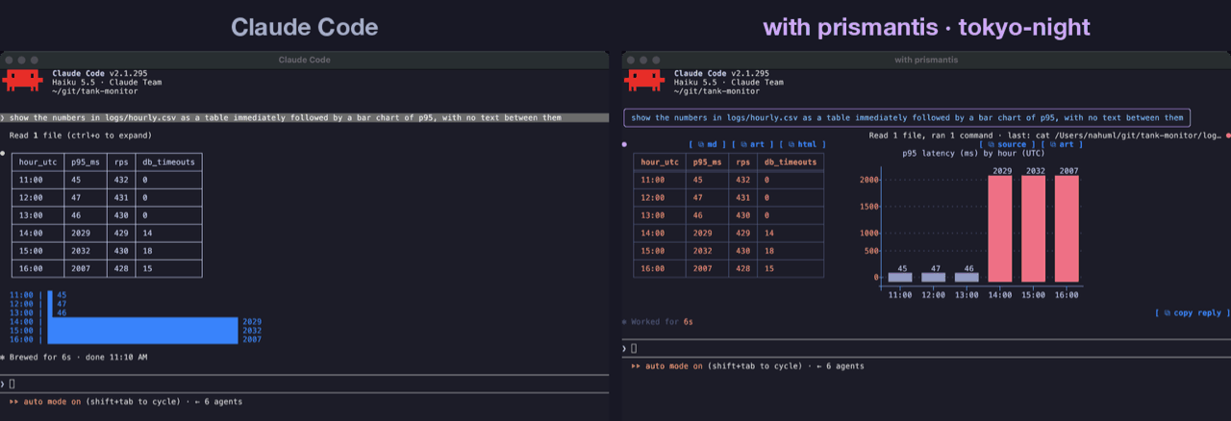
Task: Click the copy reply link
Action: [x=1192, y=313]
